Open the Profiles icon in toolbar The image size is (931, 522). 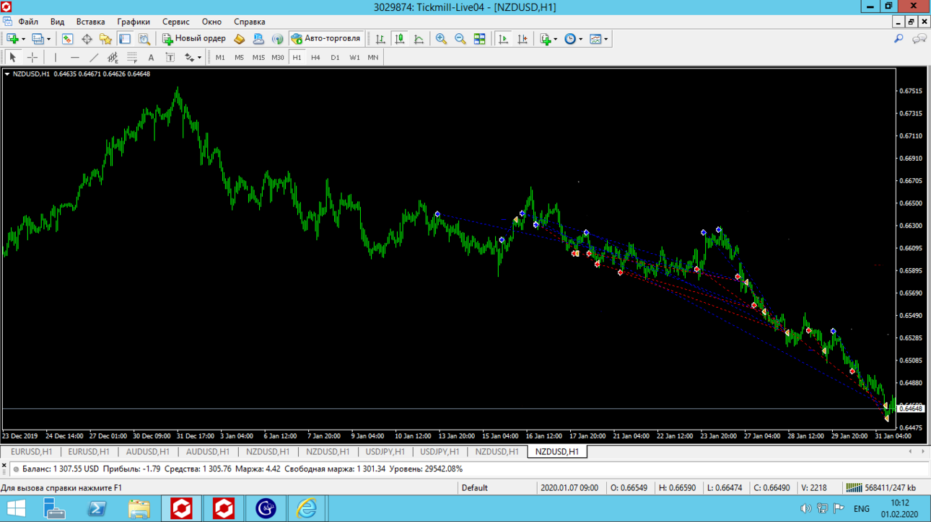click(x=38, y=39)
